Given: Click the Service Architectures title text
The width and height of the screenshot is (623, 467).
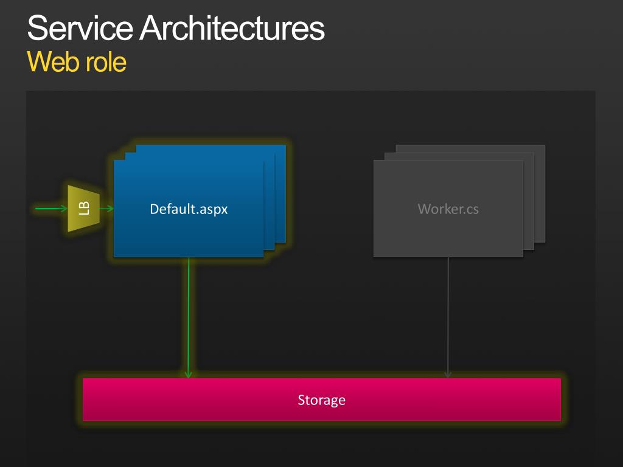Looking at the screenshot, I should 176,28.
